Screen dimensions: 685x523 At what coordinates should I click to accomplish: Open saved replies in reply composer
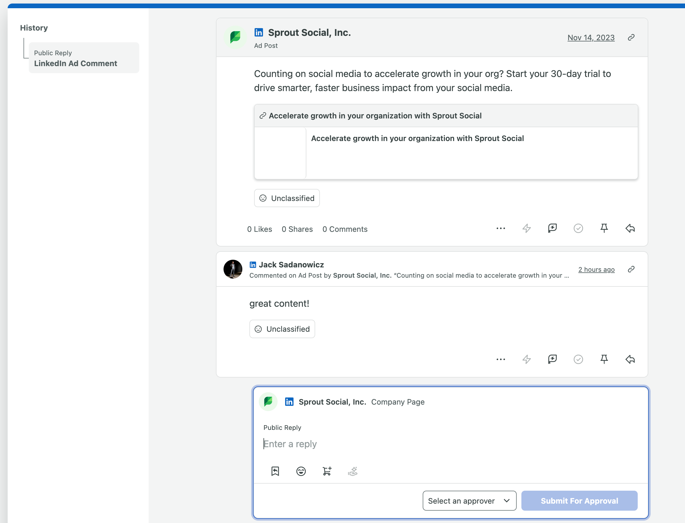[x=275, y=471]
